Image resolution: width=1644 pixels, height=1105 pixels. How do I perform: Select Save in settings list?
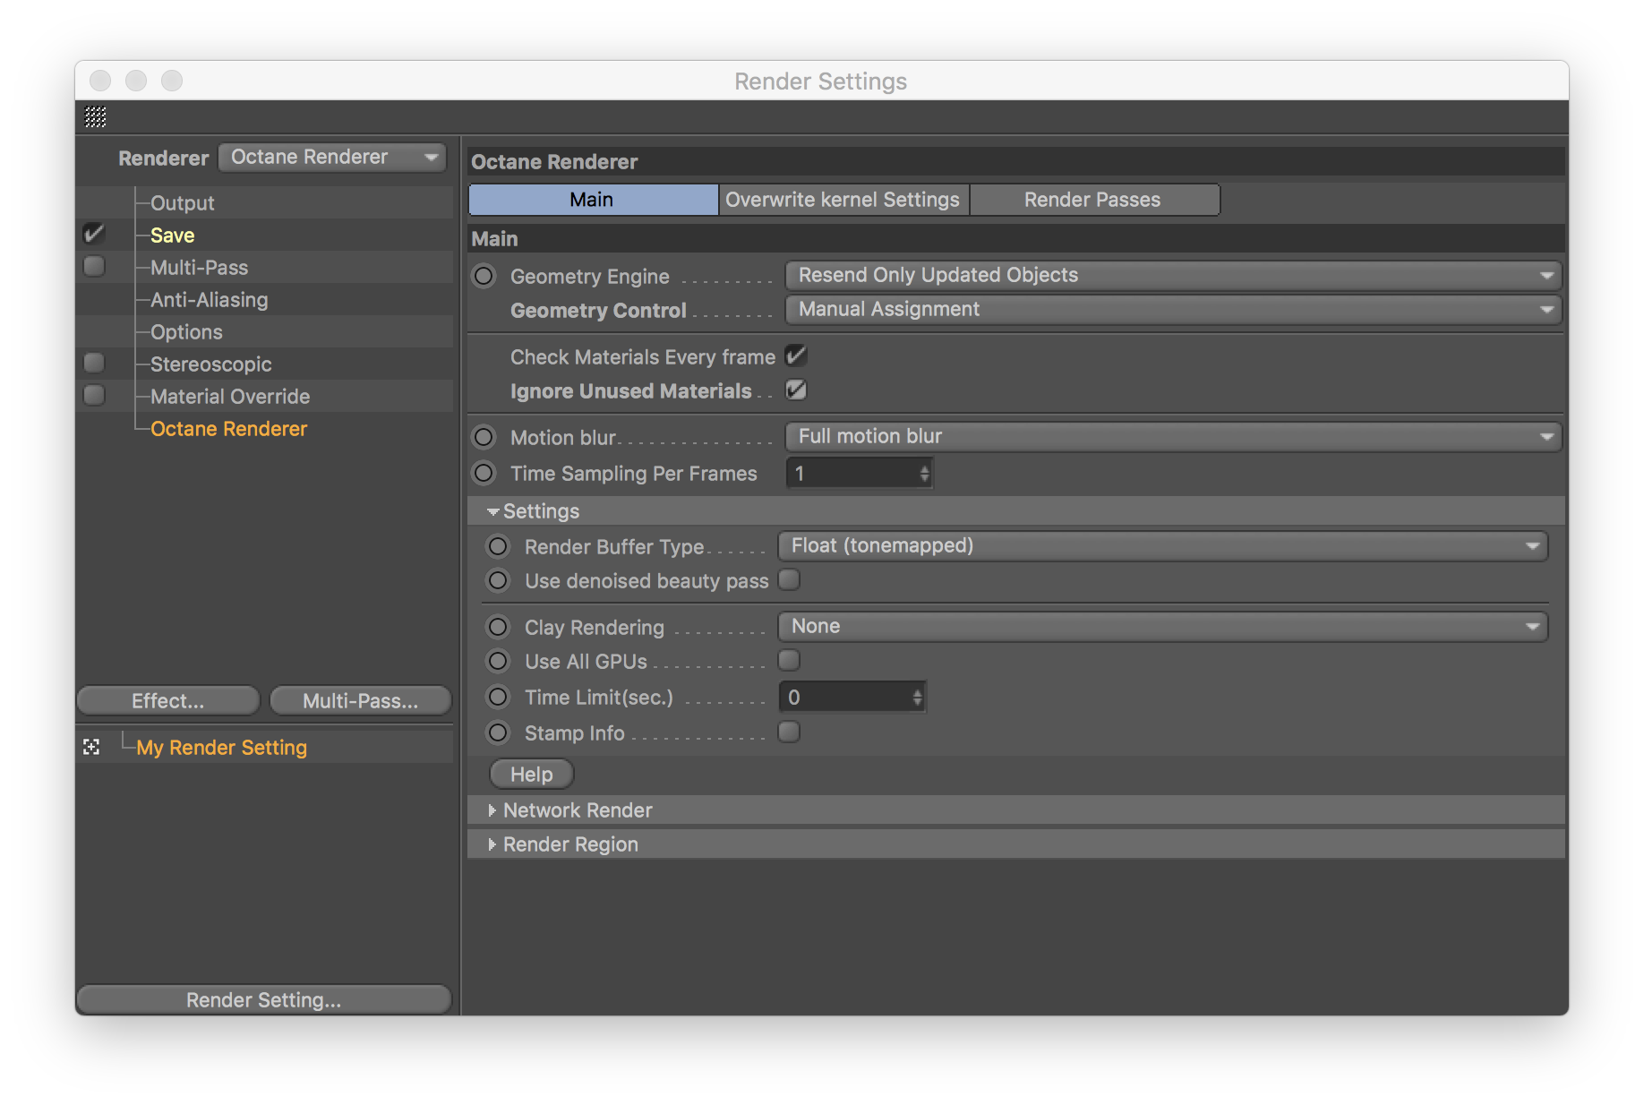pos(172,236)
